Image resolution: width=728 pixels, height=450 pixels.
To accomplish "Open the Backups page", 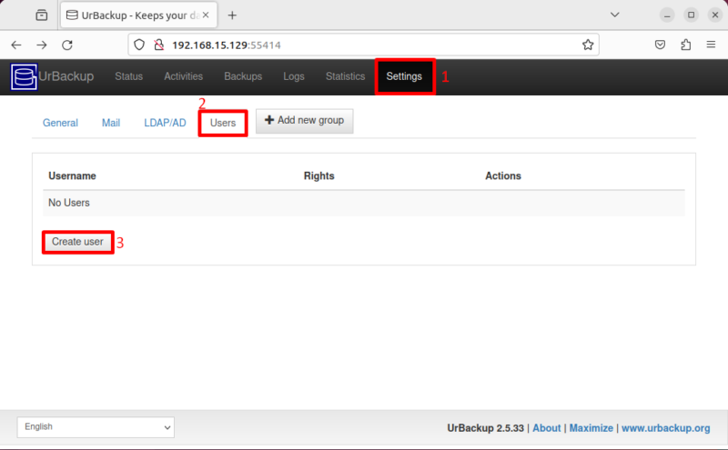I will click(243, 76).
